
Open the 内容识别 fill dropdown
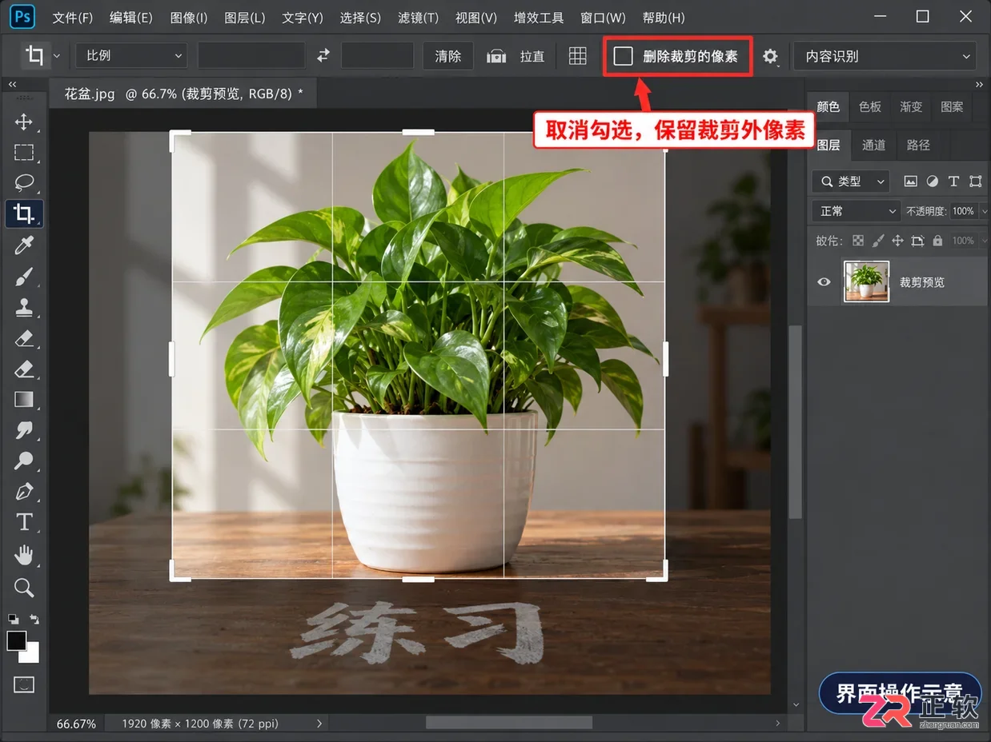(885, 56)
